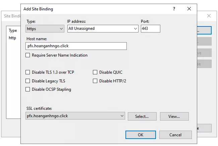Viewport: 218px width, 146px height.
Task: Click the Host name text field
Action: pos(76,46)
